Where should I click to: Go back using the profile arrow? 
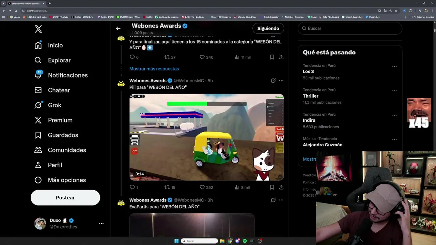[118, 29]
